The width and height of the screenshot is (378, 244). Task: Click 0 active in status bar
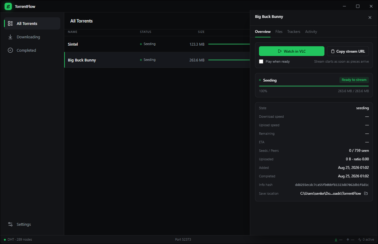pos(368,239)
